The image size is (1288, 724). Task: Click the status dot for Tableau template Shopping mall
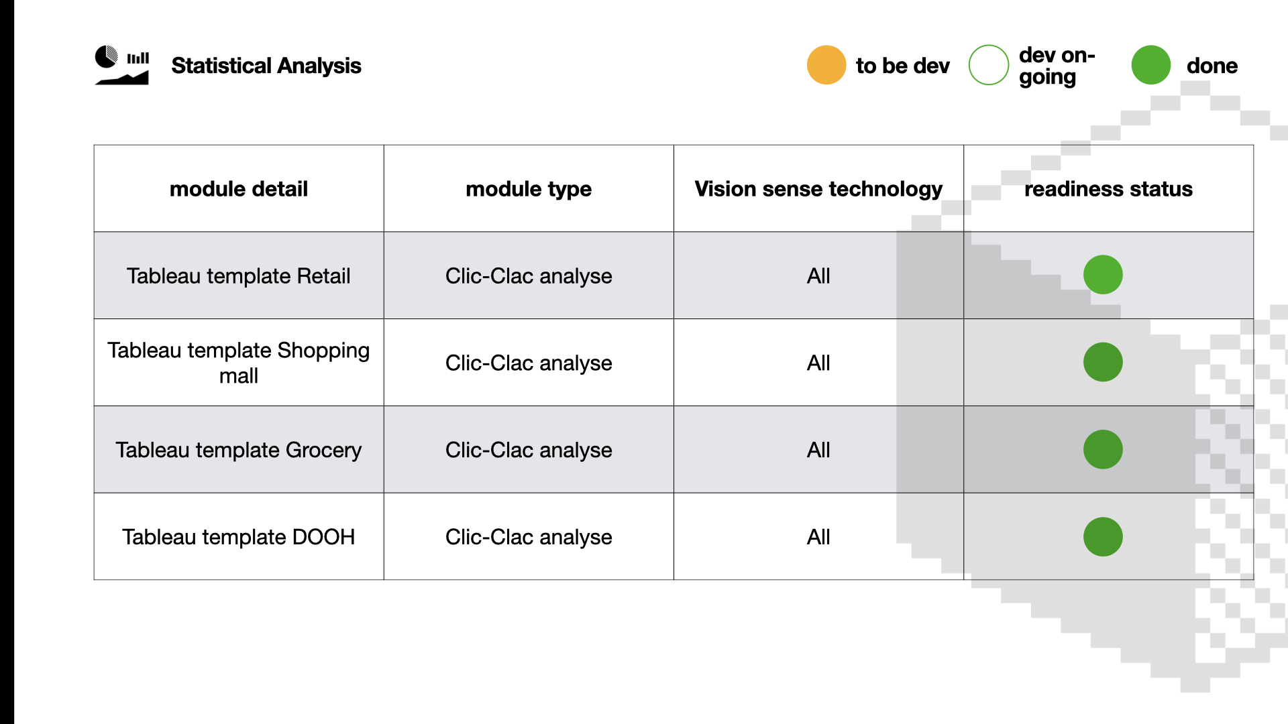point(1103,362)
